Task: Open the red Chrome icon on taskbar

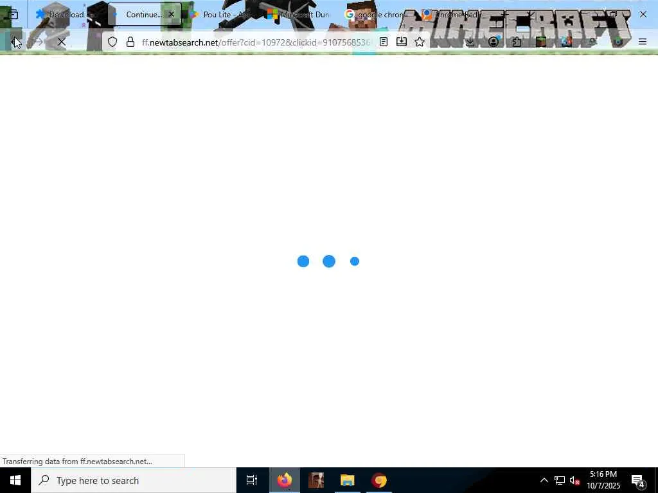Action: (379, 480)
